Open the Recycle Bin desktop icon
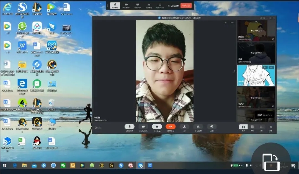 [x=52, y=105]
